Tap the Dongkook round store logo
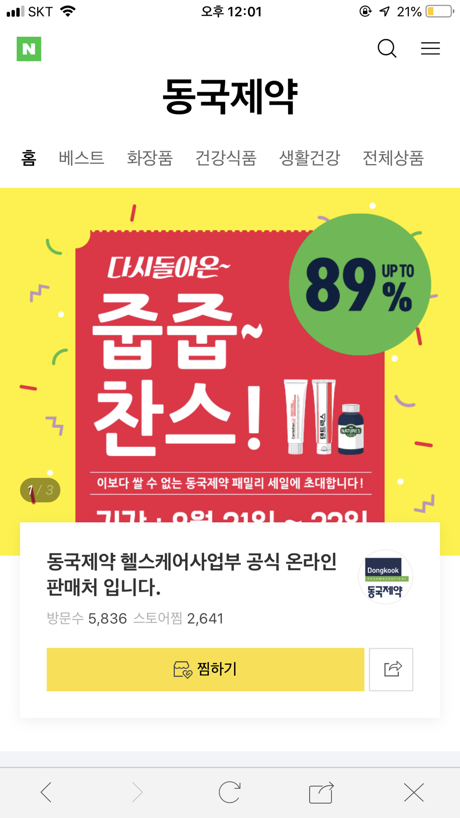460x818 pixels. pos(385,577)
